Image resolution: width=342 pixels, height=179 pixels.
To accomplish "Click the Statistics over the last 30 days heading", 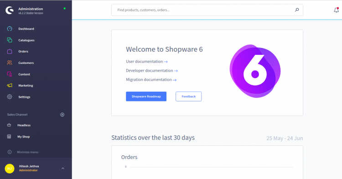I will (153, 138).
